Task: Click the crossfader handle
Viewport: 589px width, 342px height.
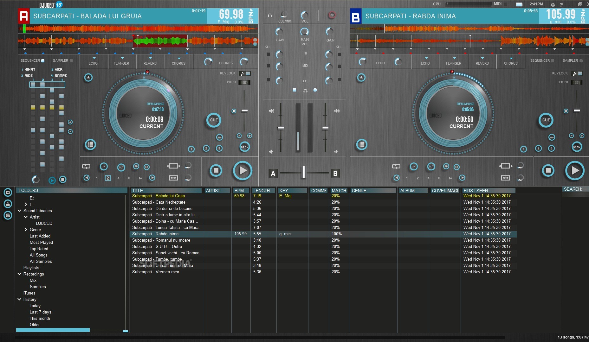Action: (303, 172)
